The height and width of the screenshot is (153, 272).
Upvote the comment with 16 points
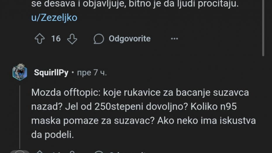pyautogui.click(x=39, y=39)
